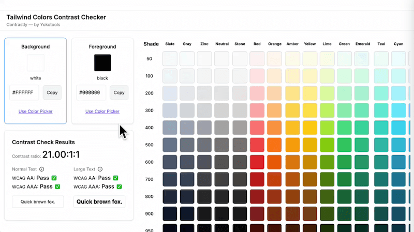414x232 pixels.
Task: Pick the Neutral 50 color swatch
Action: coord(222,59)
